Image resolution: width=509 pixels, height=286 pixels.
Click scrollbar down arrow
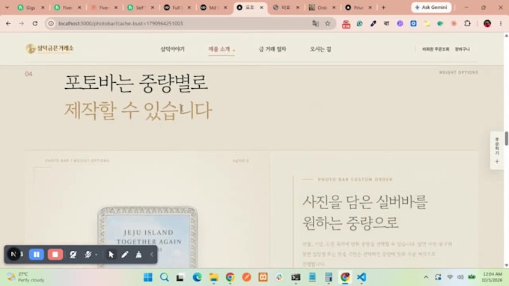coord(506,265)
